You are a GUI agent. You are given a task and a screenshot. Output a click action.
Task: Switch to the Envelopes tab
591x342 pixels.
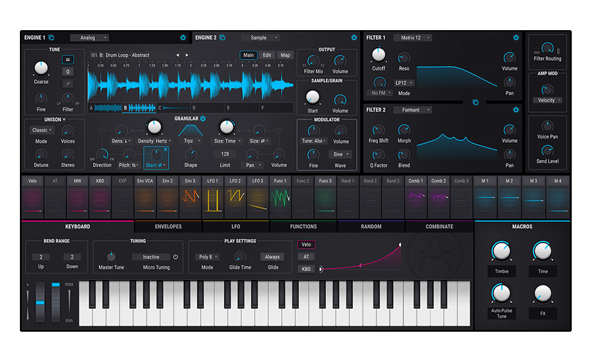168,226
